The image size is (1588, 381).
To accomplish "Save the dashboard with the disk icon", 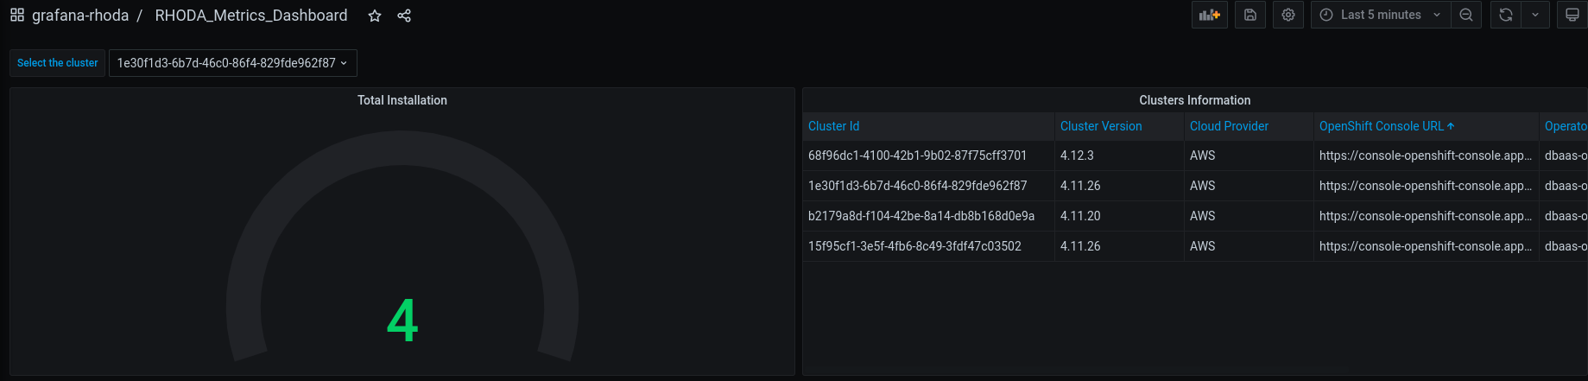I will tap(1250, 15).
